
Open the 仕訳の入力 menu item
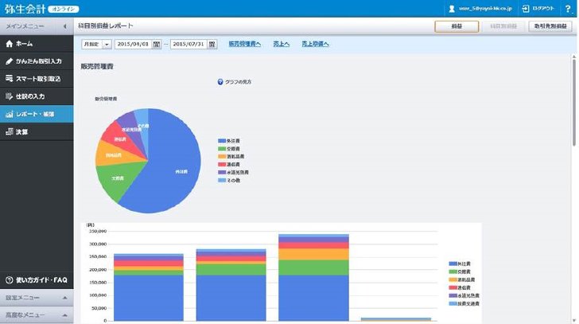pyautogui.click(x=37, y=96)
